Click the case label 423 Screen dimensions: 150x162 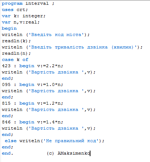pos(6,66)
